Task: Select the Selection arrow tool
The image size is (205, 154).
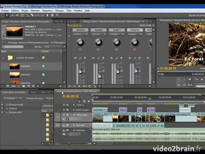Action: point(7,15)
